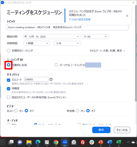Turn participant video on

click(77, 111)
